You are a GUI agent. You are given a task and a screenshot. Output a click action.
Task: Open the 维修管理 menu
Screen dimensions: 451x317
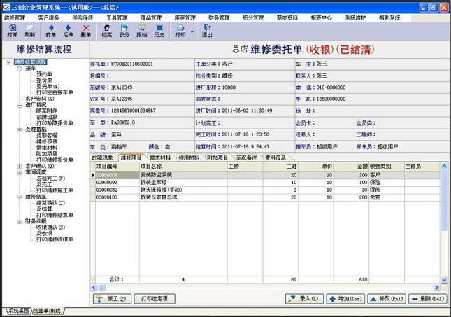coord(15,18)
